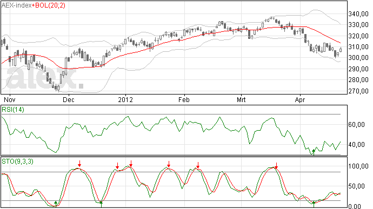Viewport: 373px width, 209px height.
Task: Select the 310,00 price axis value
Action: [x=358, y=47]
